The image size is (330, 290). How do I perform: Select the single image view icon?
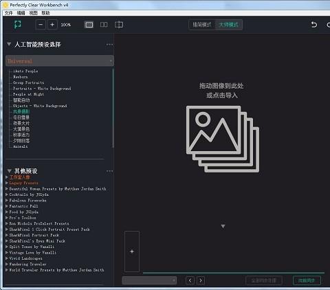(x=89, y=25)
